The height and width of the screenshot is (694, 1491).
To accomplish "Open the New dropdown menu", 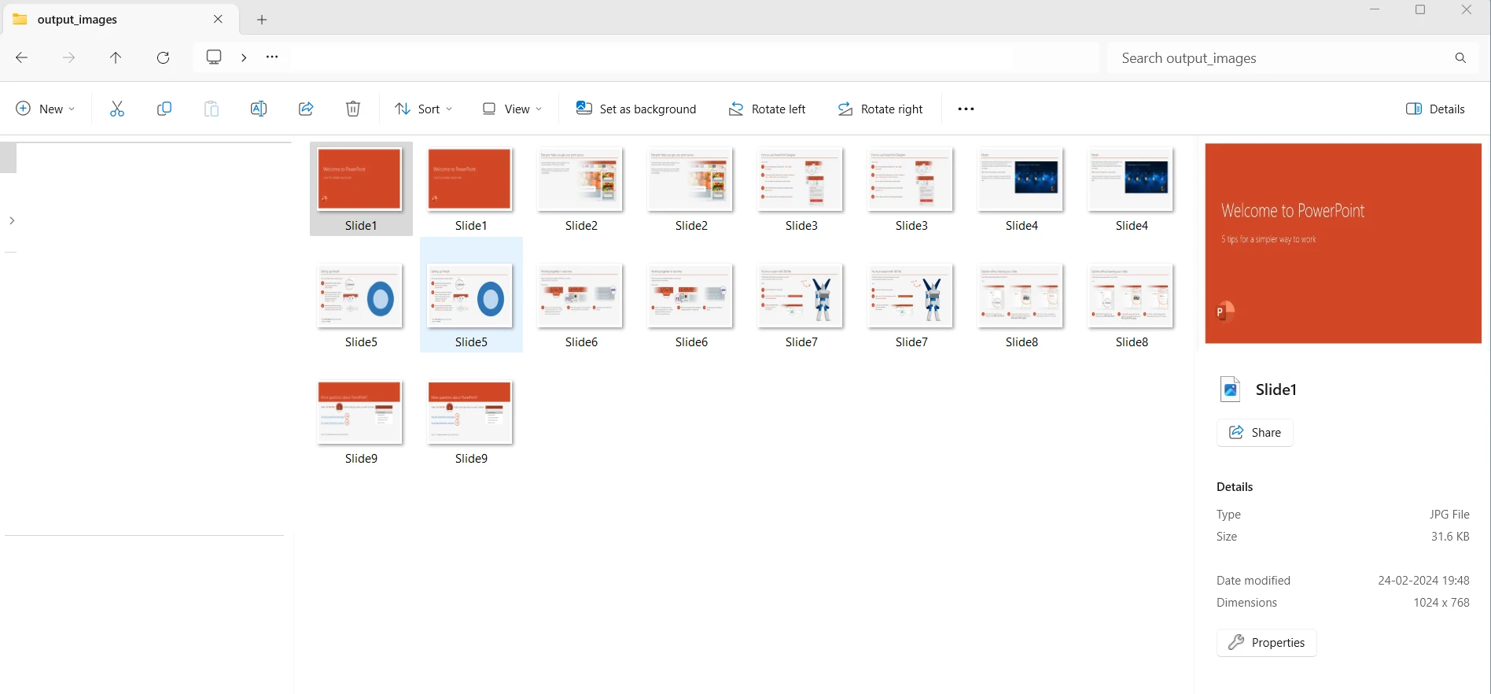I will click(46, 109).
